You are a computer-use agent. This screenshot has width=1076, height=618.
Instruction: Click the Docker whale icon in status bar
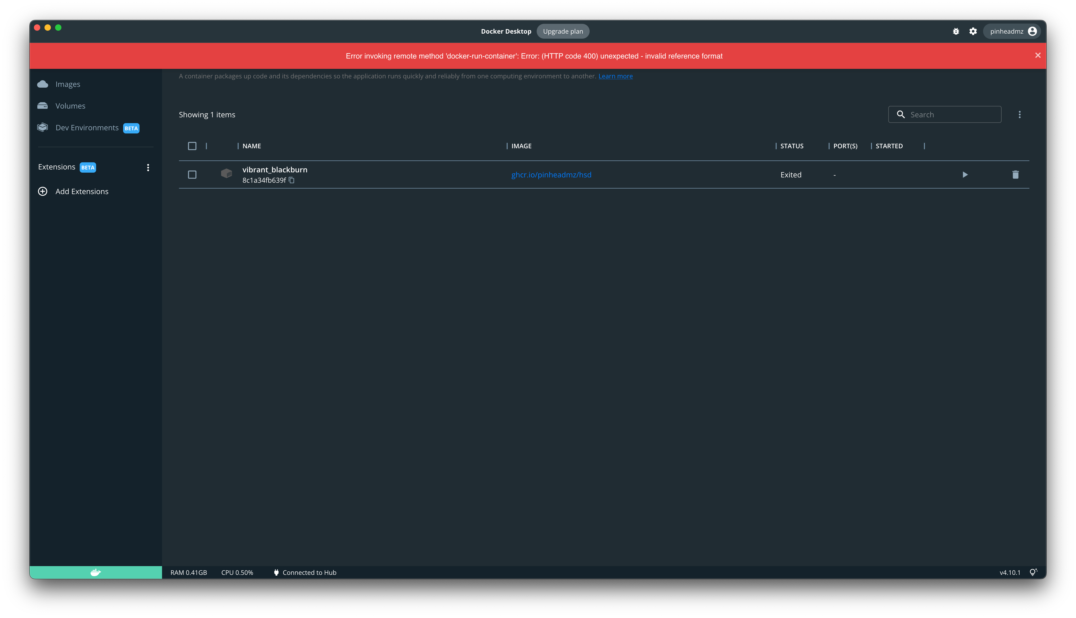(96, 572)
